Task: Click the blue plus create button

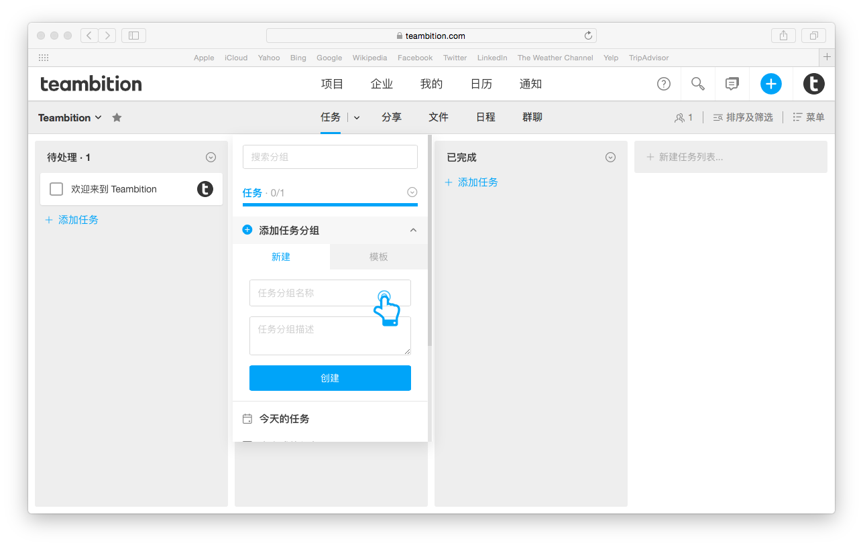Action: [771, 84]
